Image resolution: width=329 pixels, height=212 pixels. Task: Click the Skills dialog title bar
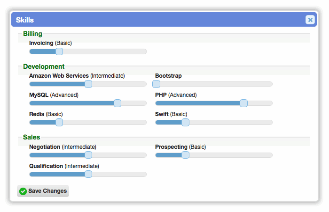click(x=164, y=20)
